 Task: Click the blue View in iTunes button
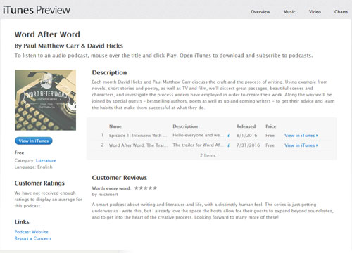(x=34, y=141)
